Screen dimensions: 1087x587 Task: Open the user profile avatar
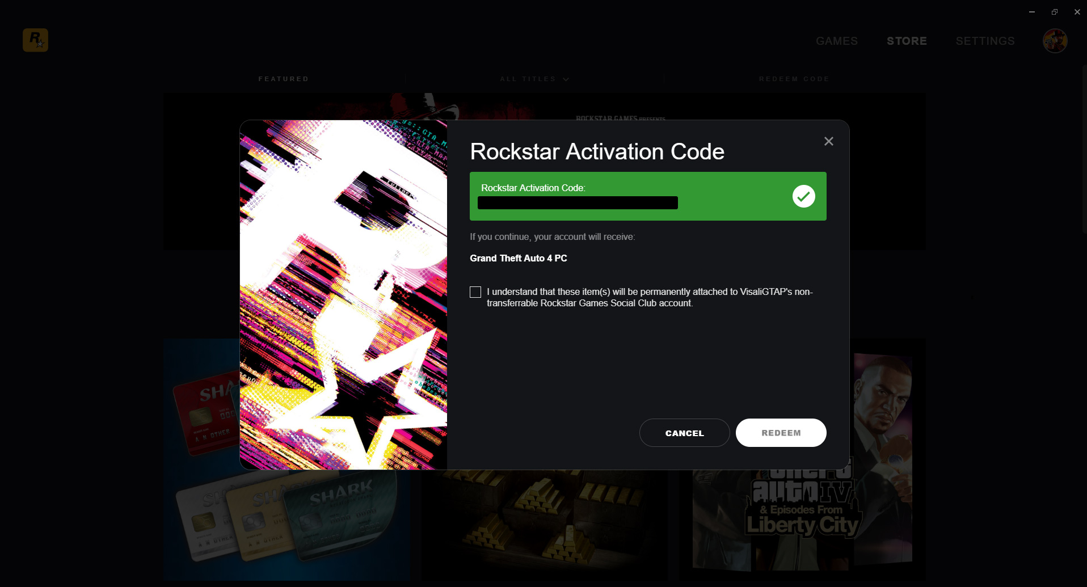coord(1055,41)
